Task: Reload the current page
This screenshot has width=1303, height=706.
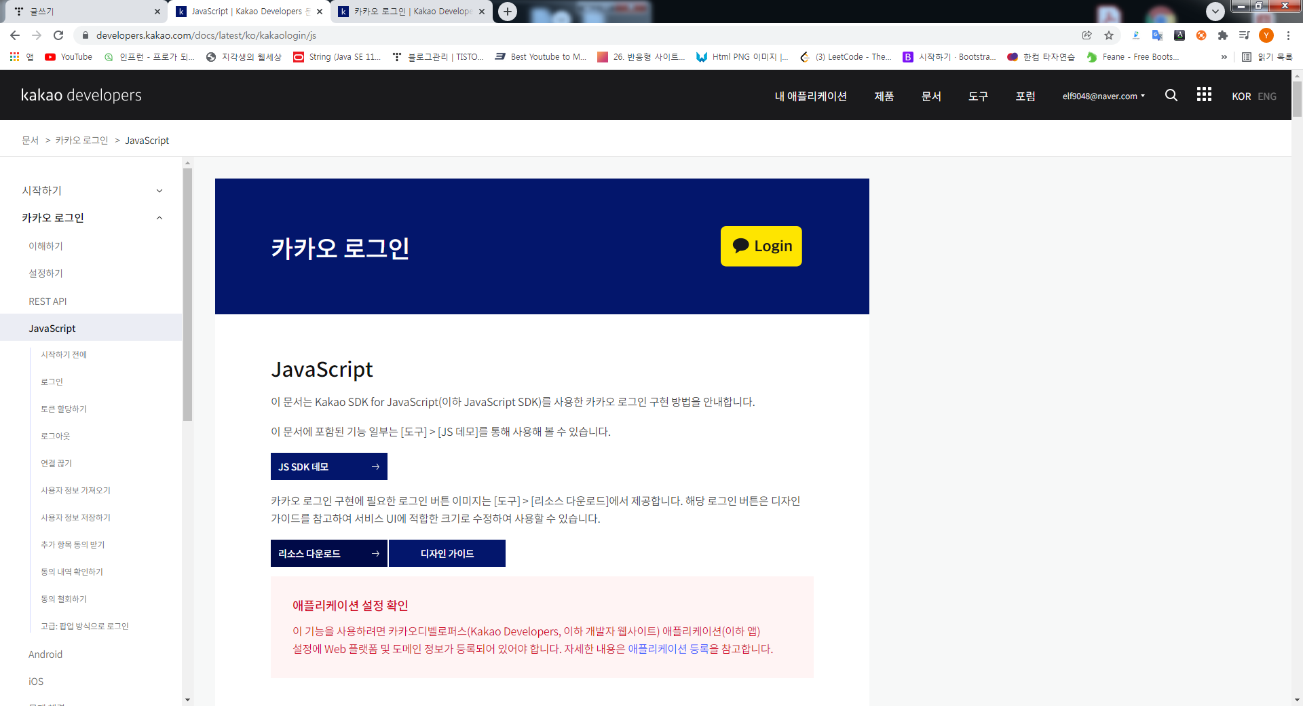Action: click(x=58, y=35)
